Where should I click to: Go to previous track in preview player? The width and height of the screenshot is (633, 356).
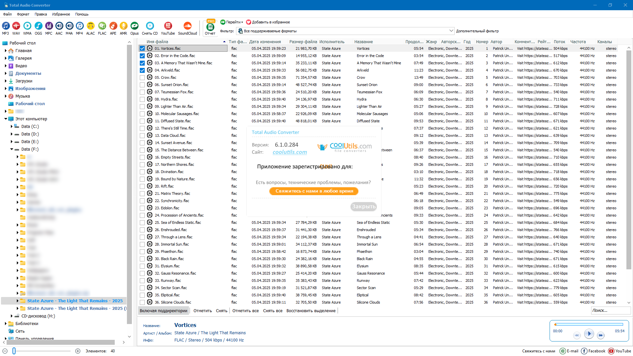[577, 336]
